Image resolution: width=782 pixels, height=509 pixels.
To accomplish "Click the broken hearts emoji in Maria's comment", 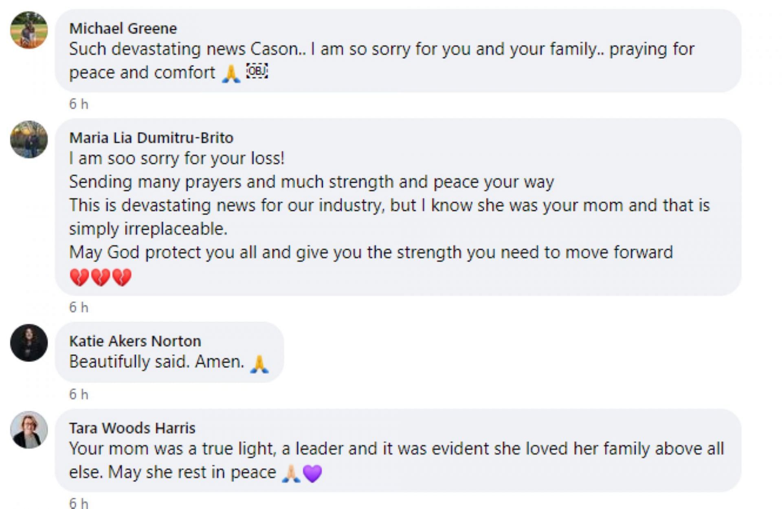I will [x=101, y=277].
